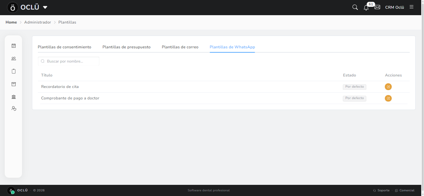
Task: Click the Por defecto badge for Comprobante de pago
Action: (x=354, y=98)
